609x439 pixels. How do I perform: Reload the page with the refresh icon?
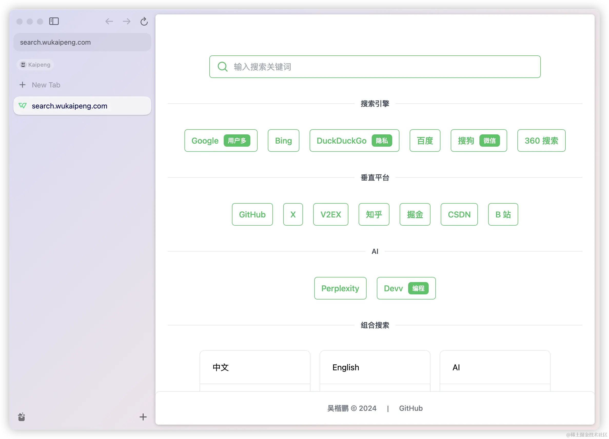point(144,21)
